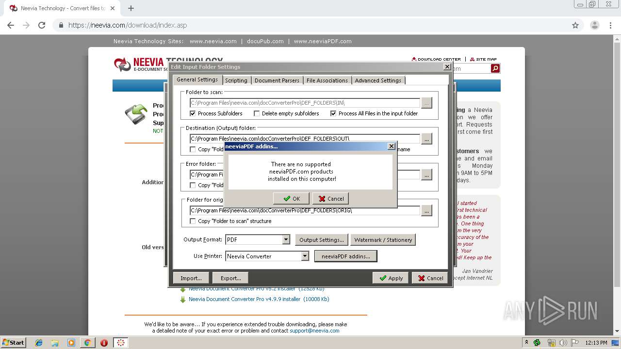Go to the Advanced Settings tab

click(378, 80)
